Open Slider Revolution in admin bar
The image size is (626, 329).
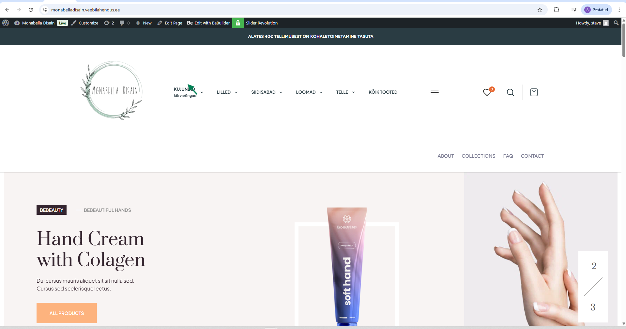(x=262, y=23)
